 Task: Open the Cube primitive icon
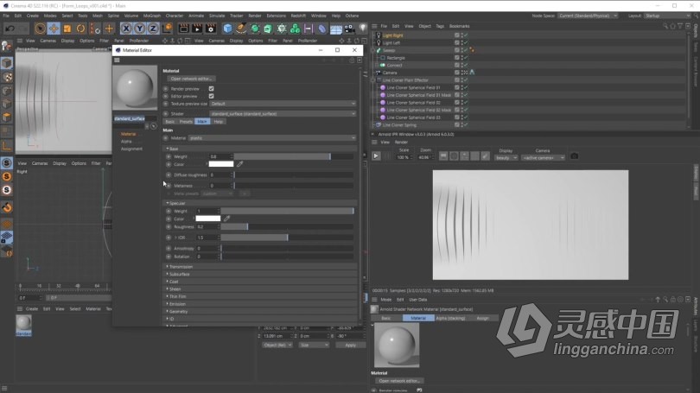228,29
